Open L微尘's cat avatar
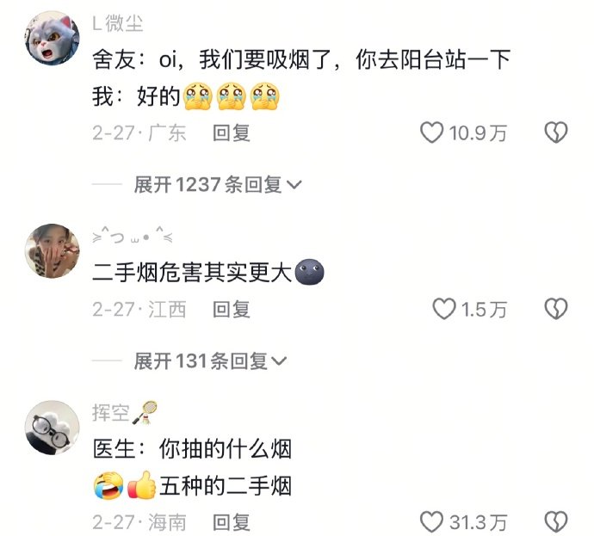 click(x=53, y=38)
